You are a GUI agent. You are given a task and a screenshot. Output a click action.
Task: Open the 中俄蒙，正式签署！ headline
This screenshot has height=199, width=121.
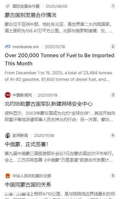click(26, 144)
